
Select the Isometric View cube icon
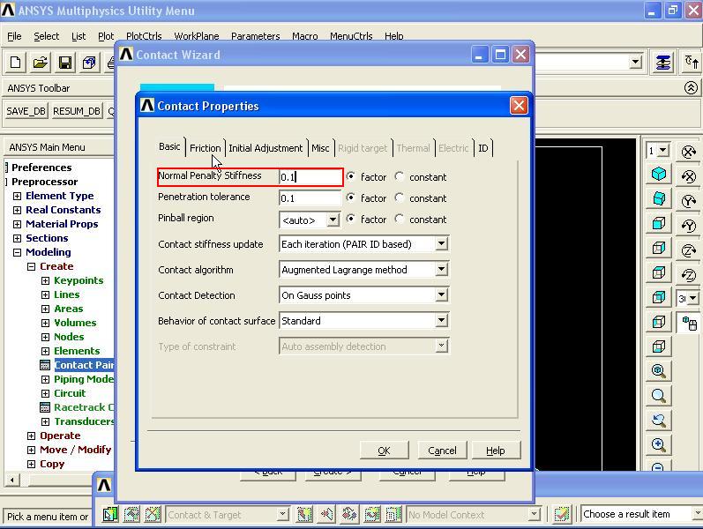click(658, 174)
